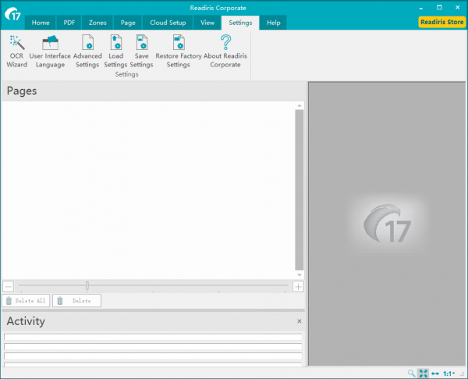
Task: Switch to the View tab
Action: point(207,23)
